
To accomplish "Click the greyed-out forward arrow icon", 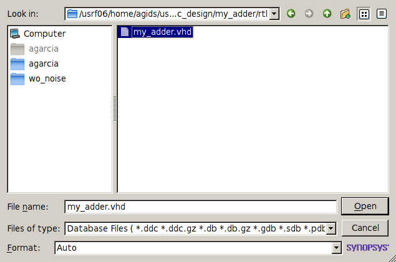I will tap(309, 14).
